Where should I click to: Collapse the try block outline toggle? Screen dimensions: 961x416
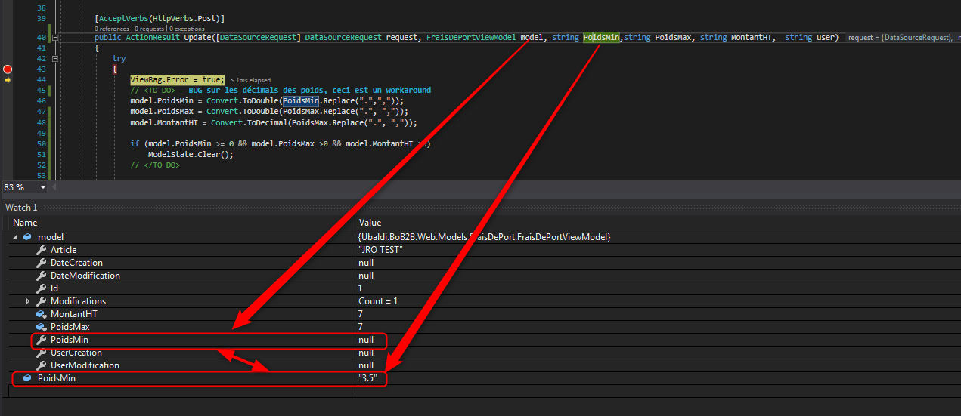[54, 58]
